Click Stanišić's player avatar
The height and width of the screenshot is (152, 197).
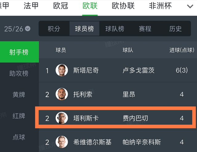tap(62, 70)
